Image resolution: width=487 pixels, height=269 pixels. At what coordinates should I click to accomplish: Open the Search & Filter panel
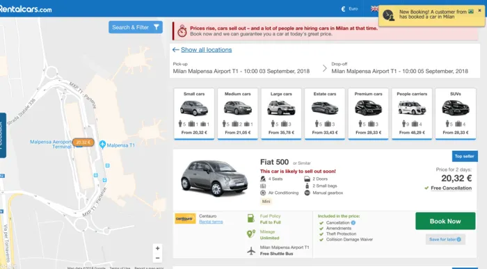[x=136, y=27]
